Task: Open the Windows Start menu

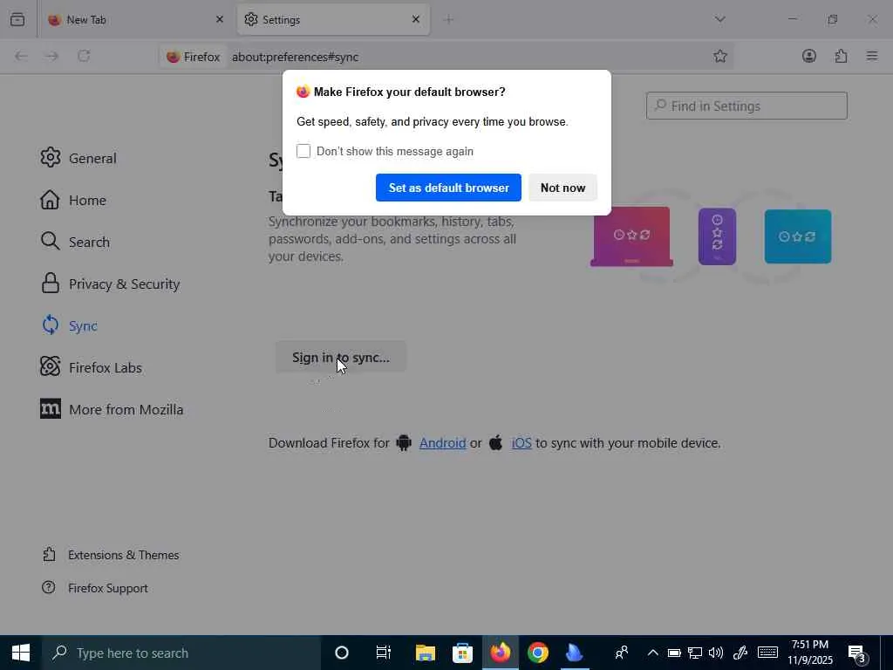Action: click(21, 653)
